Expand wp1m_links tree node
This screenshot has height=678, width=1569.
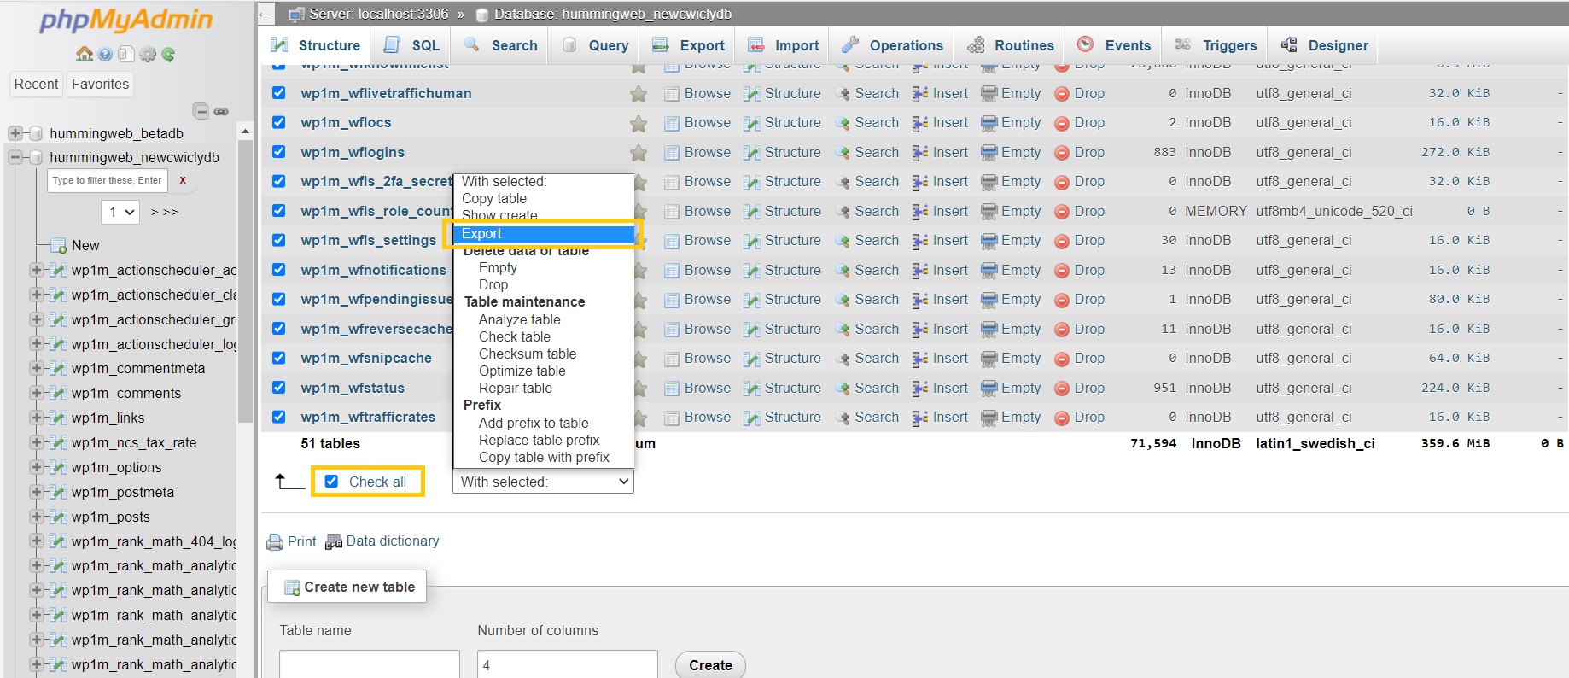coord(37,418)
